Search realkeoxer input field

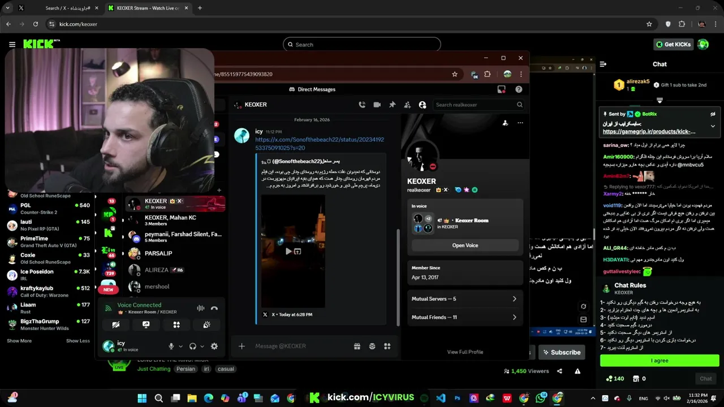coord(479,105)
